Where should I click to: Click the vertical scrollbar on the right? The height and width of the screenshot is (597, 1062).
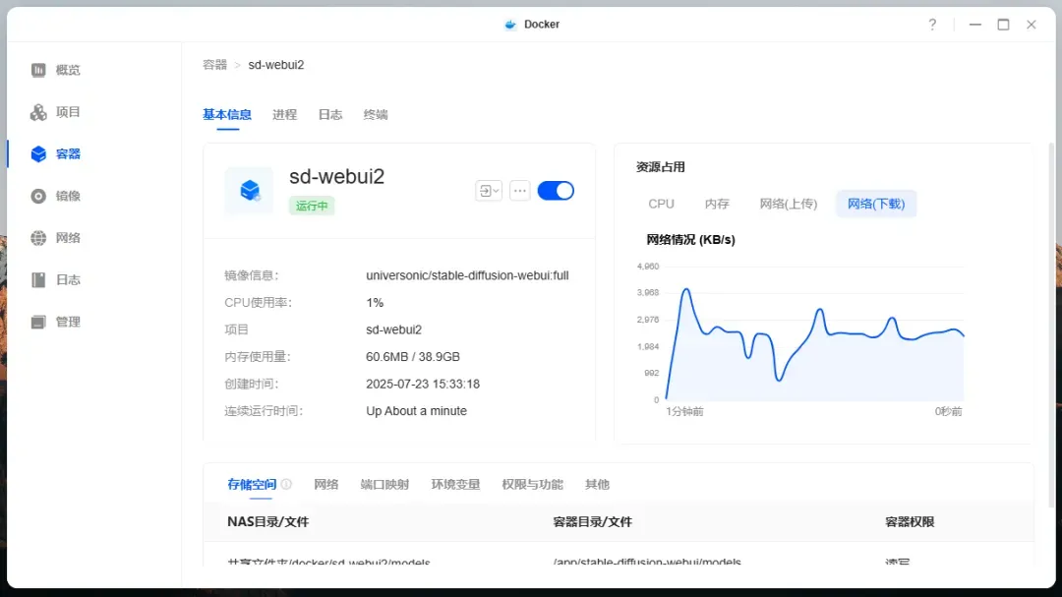point(1050,326)
